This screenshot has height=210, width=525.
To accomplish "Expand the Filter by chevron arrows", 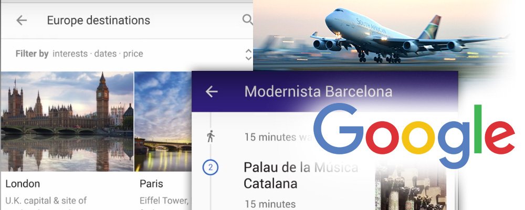I will click(x=248, y=54).
